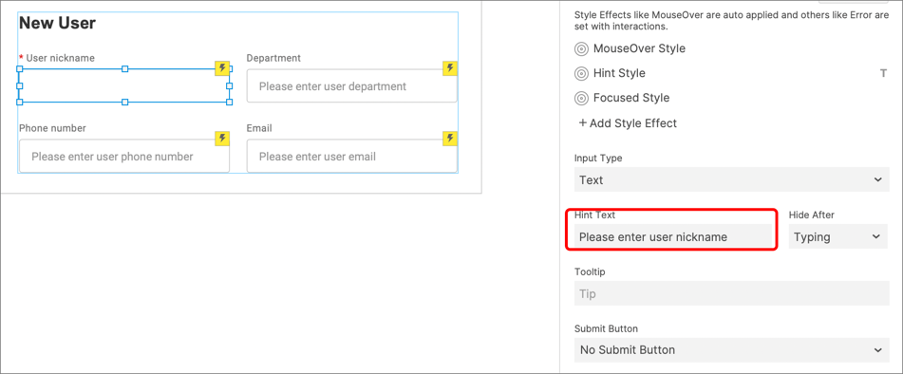Add a new Style Effect

click(628, 123)
